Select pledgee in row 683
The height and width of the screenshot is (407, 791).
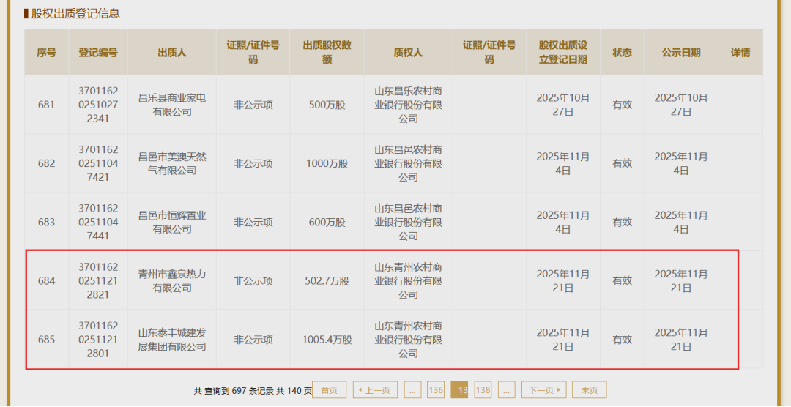408,222
